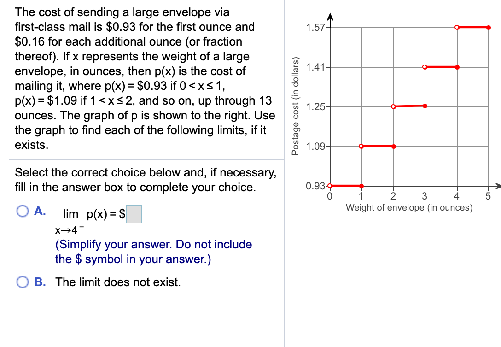
Task: Select answer choice A radio button
Action: 22,212
